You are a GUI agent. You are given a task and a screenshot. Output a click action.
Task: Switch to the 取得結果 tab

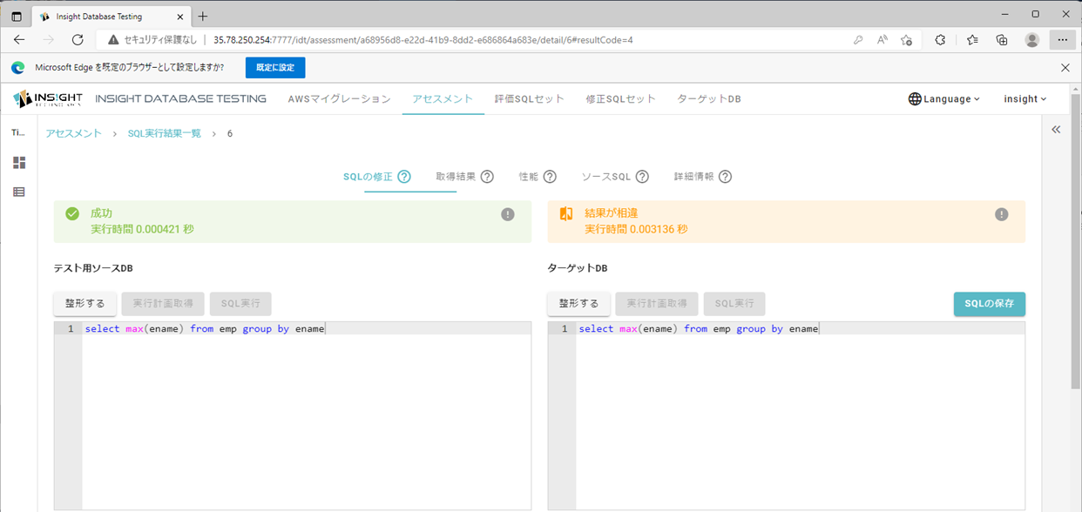[456, 177]
